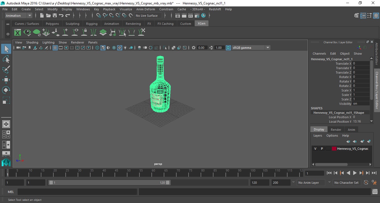
Task: Open the XGen window shelf icon
Action: click(x=18, y=33)
